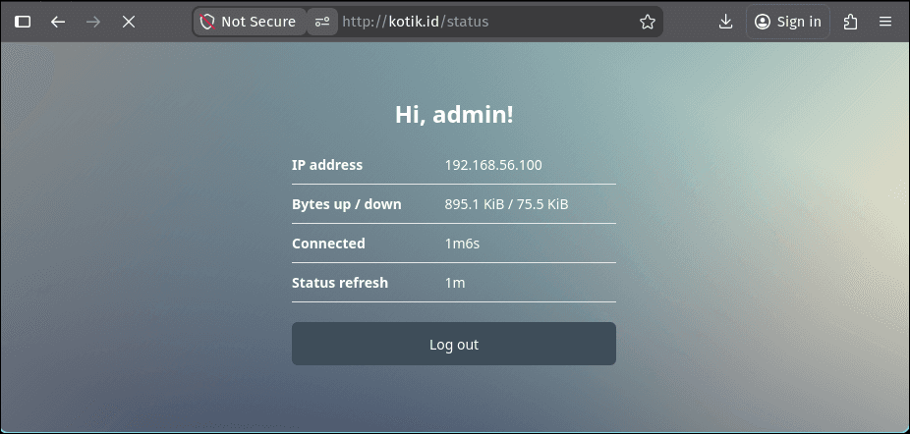This screenshot has width=910, height=434.
Task: Click the IP address label
Action: pyautogui.click(x=327, y=165)
